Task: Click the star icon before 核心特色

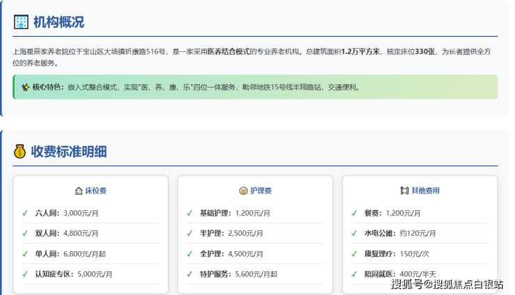Action: [x=24, y=88]
